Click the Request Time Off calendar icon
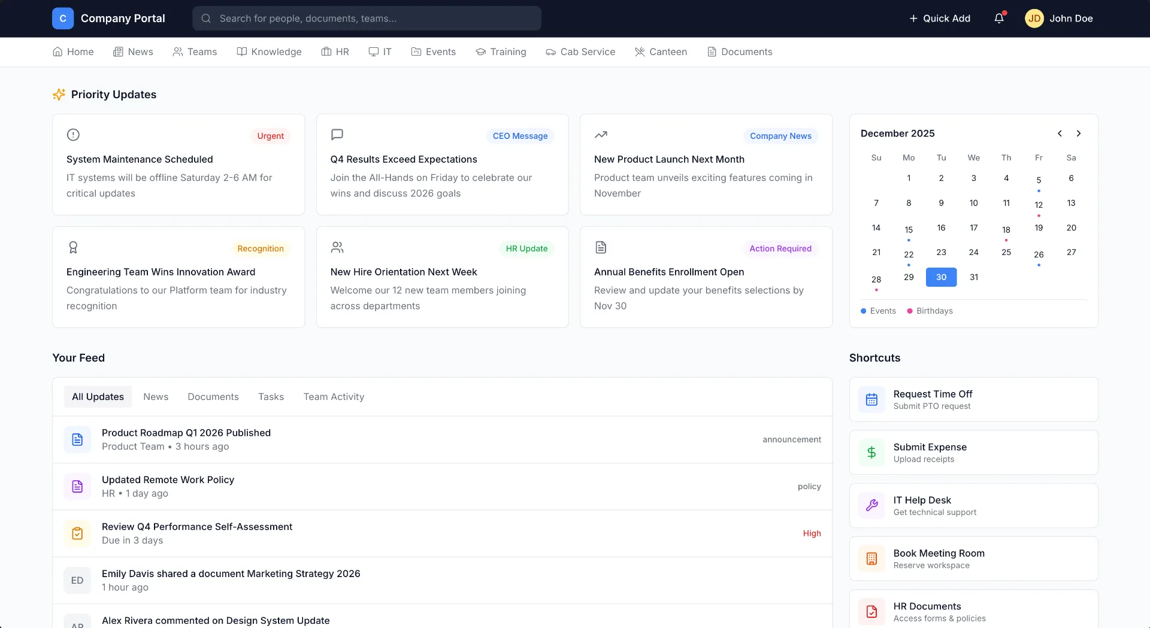 pos(871,399)
